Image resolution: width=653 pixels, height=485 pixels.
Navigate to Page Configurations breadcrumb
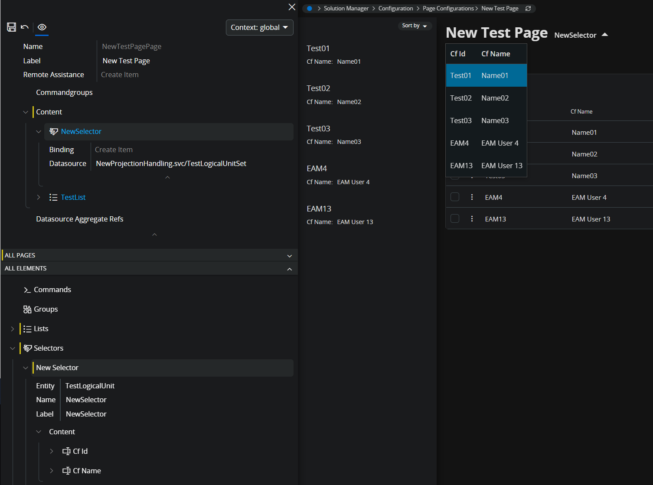pos(448,8)
